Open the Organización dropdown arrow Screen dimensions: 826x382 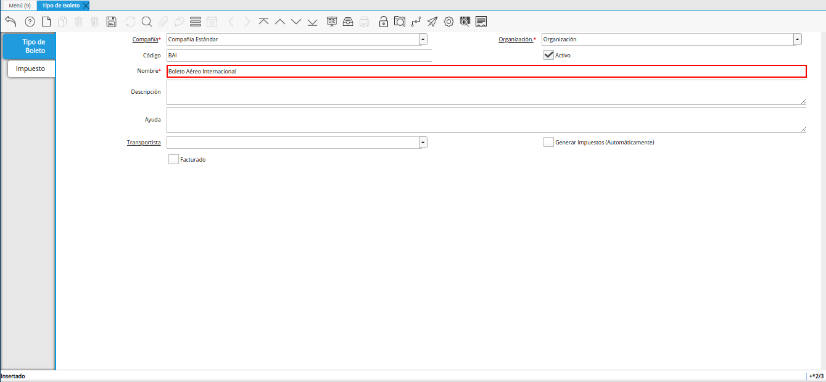tap(798, 39)
